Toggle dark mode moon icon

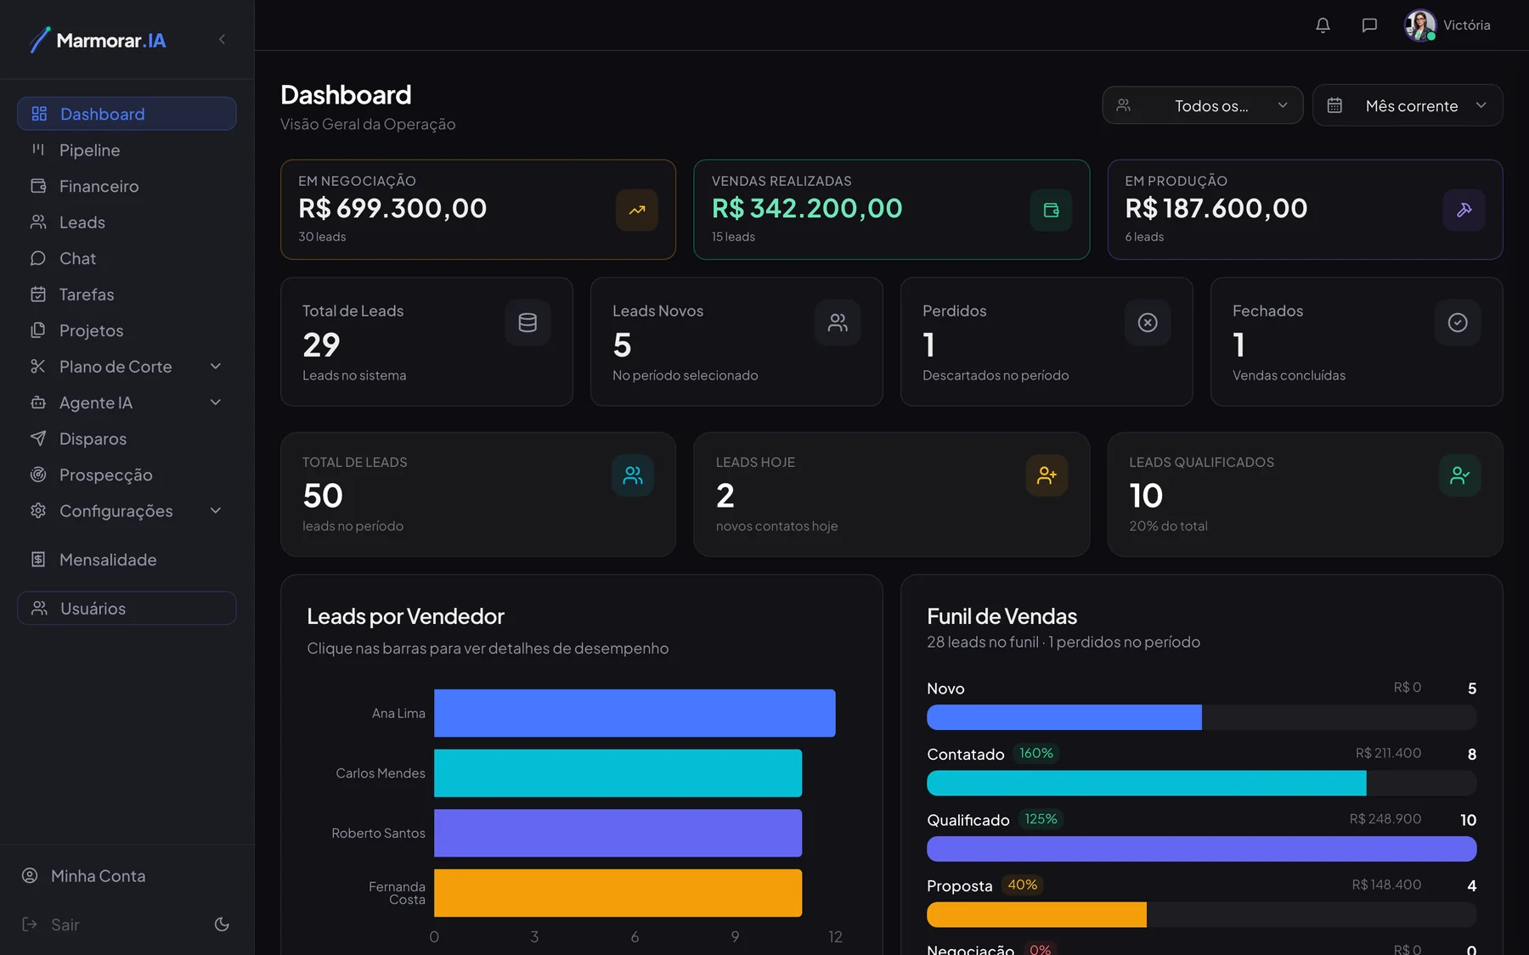[x=222, y=924]
